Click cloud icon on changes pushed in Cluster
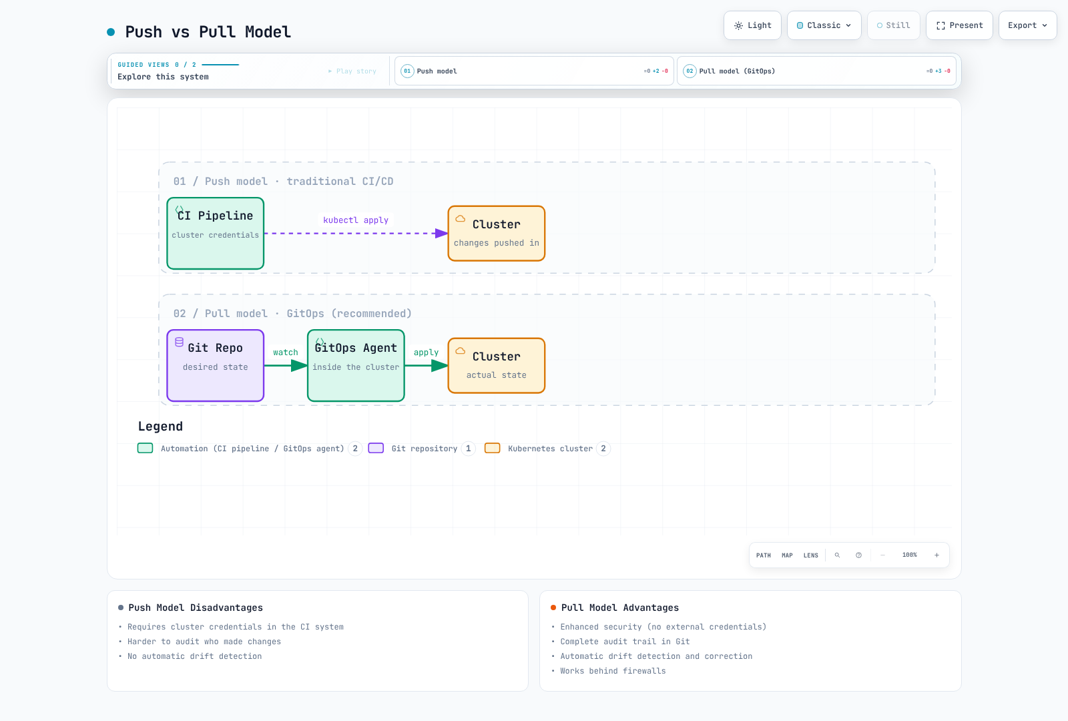1068x721 pixels. (461, 218)
